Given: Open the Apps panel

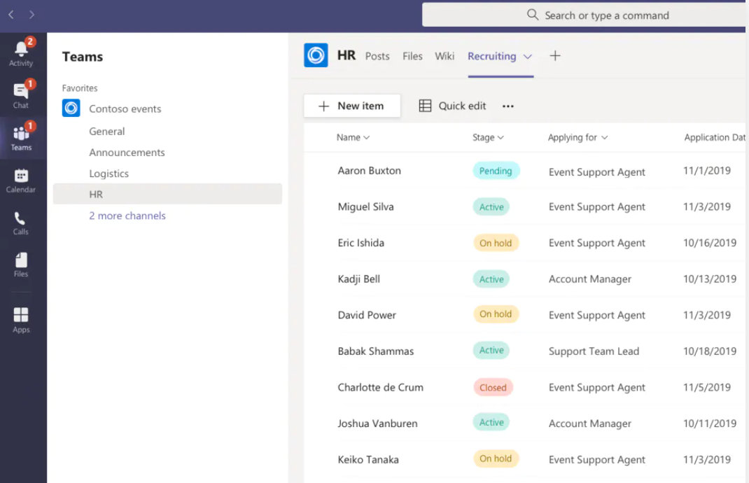Looking at the screenshot, I should [22, 313].
